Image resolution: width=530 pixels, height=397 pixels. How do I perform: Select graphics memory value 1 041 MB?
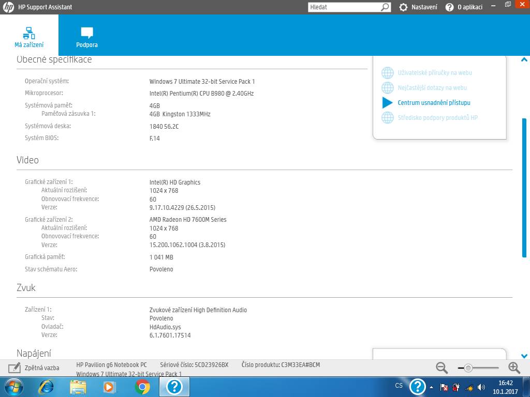(x=161, y=257)
